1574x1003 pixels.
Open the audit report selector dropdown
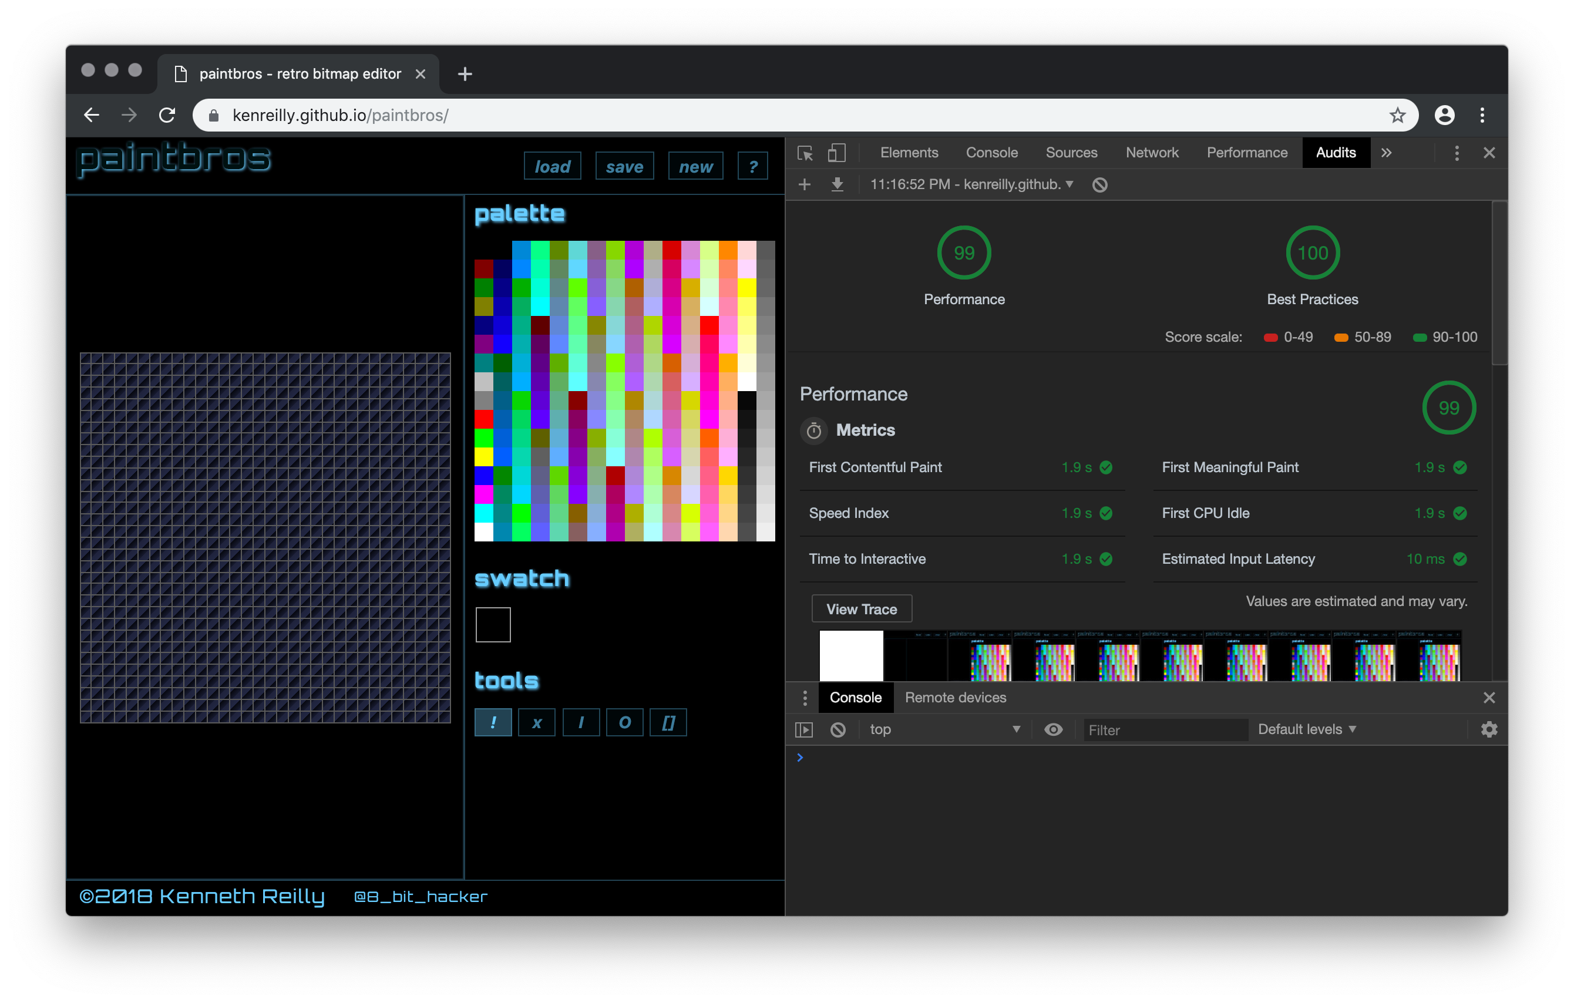968,184
